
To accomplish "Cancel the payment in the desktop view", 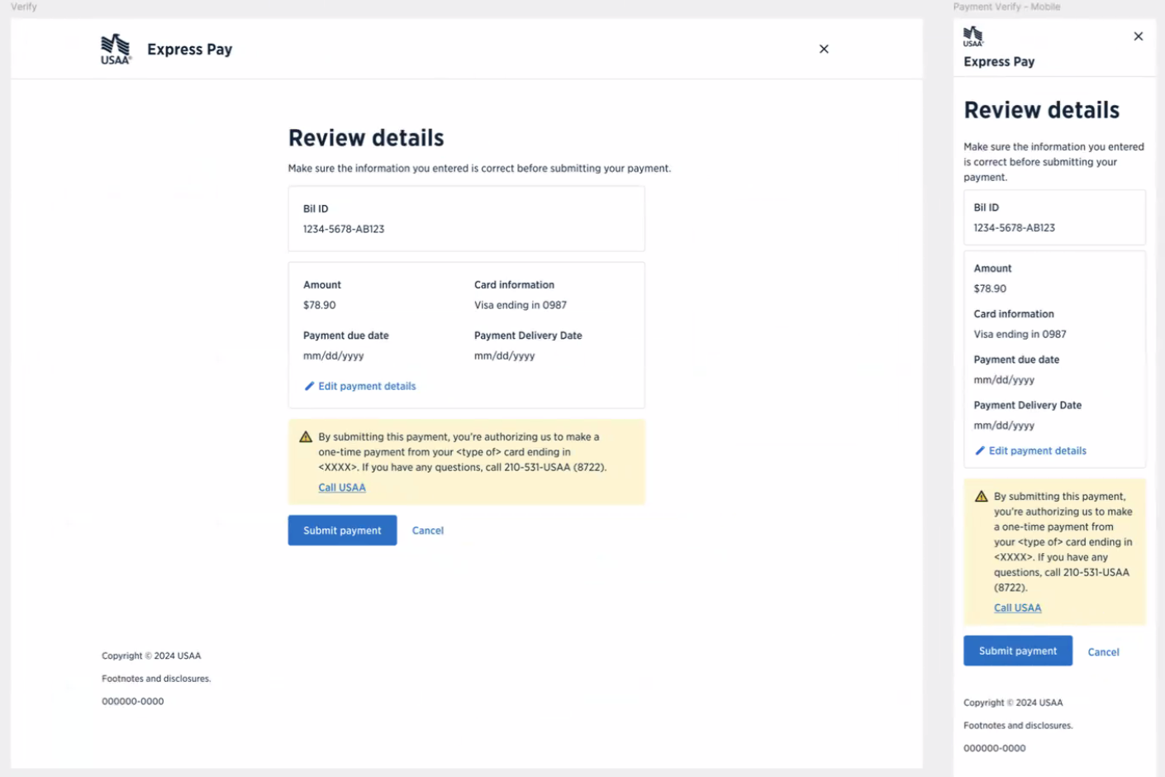I will point(428,531).
